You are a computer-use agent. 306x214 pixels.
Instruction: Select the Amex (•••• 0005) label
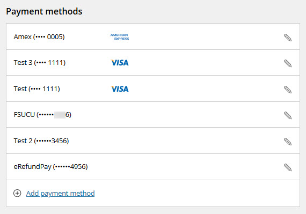[x=39, y=37]
